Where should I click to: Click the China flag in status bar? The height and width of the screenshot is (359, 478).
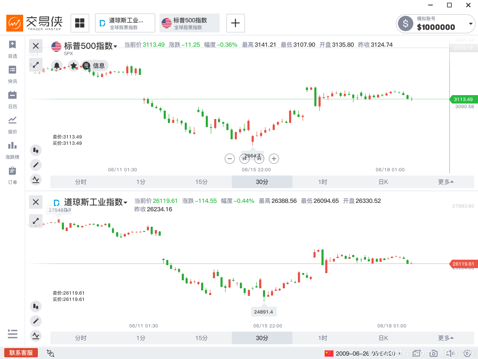click(x=329, y=353)
